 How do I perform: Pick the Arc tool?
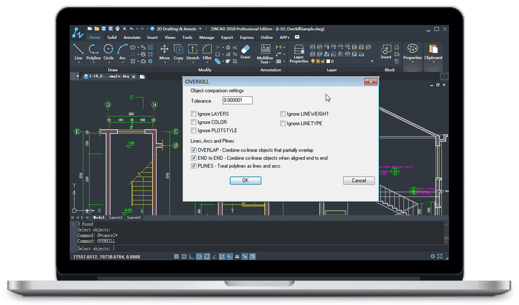pos(122,52)
